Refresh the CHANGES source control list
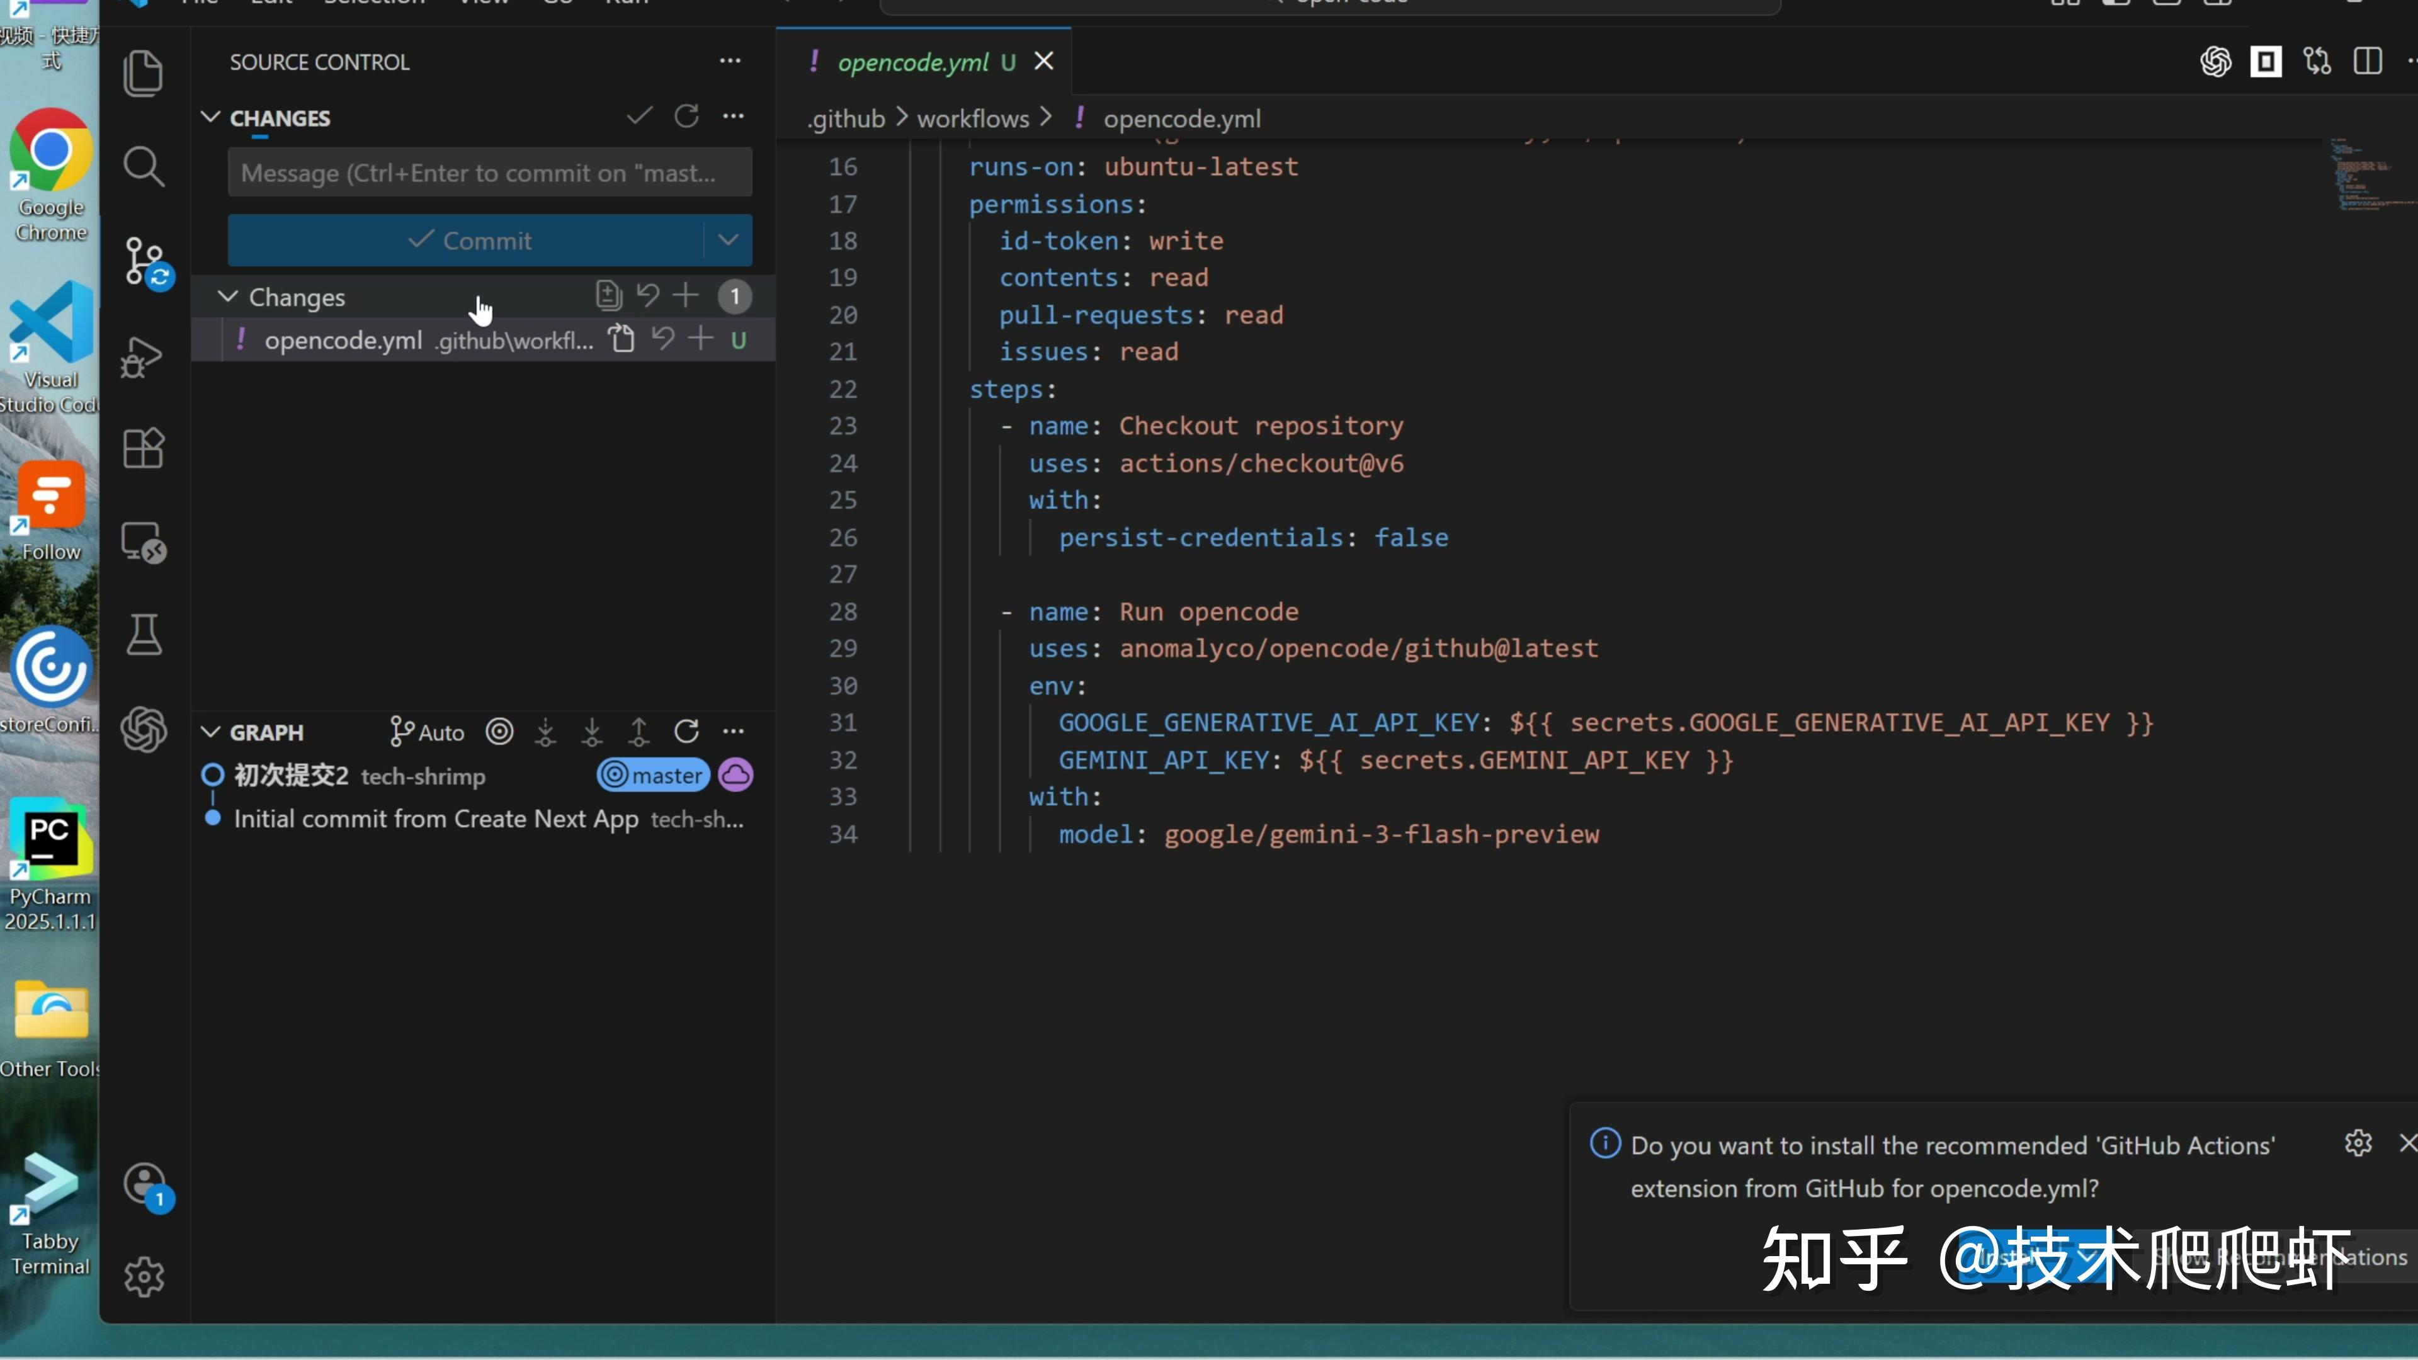 pyautogui.click(x=686, y=116)
